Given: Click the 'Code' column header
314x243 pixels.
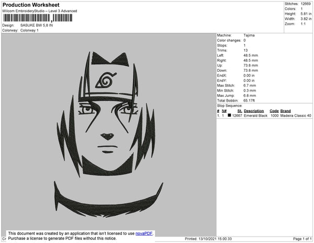Looking at the screenshot, I should (274, 111).
